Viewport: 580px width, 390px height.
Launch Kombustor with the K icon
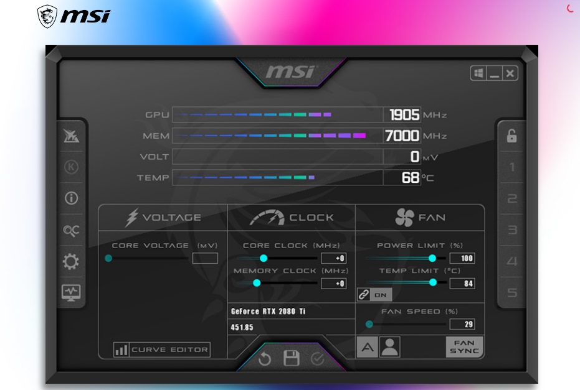[72, 167]
